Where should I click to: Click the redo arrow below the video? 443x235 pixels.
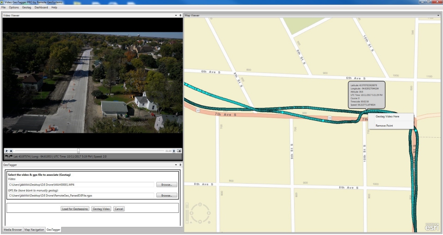[11, 156]
